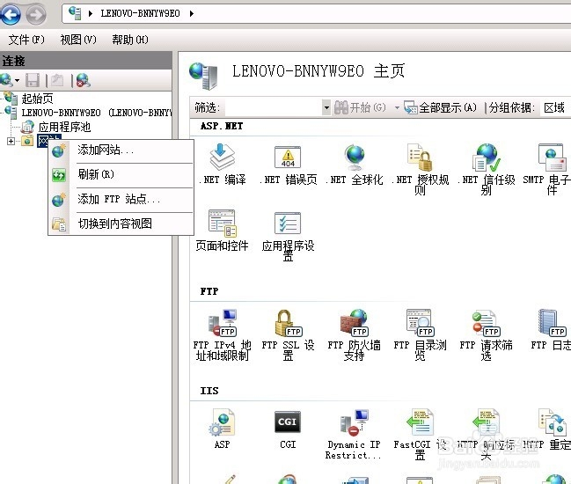Open the 页面和控件 icon
The image size is (571, 484).
click(222, 223)
